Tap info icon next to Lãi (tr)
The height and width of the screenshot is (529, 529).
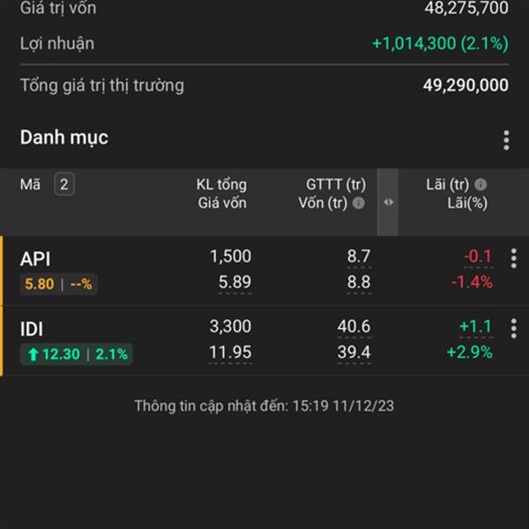tap(481, 184)
